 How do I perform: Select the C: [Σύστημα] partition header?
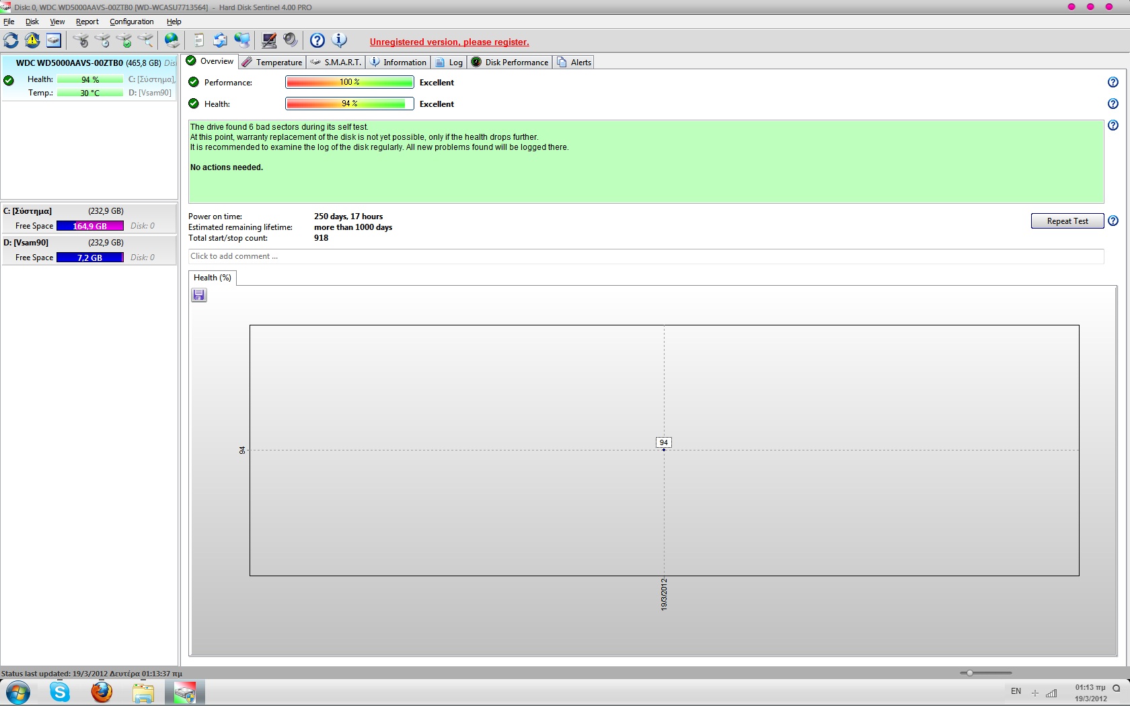tap(89, 211)
